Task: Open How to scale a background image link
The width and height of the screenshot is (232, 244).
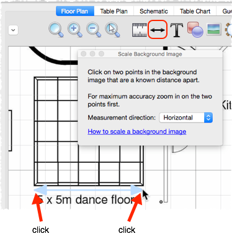Action: point(137,131)
